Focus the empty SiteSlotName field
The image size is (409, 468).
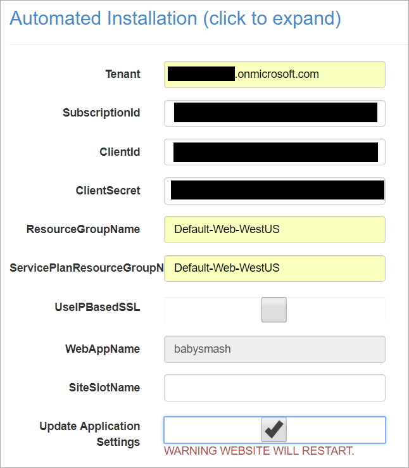point(274,388)
